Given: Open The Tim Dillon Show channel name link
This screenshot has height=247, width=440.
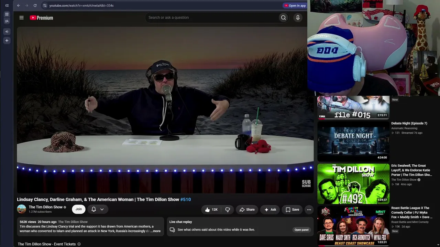Looking at the screenshot, I should click(x=46, y=207).
